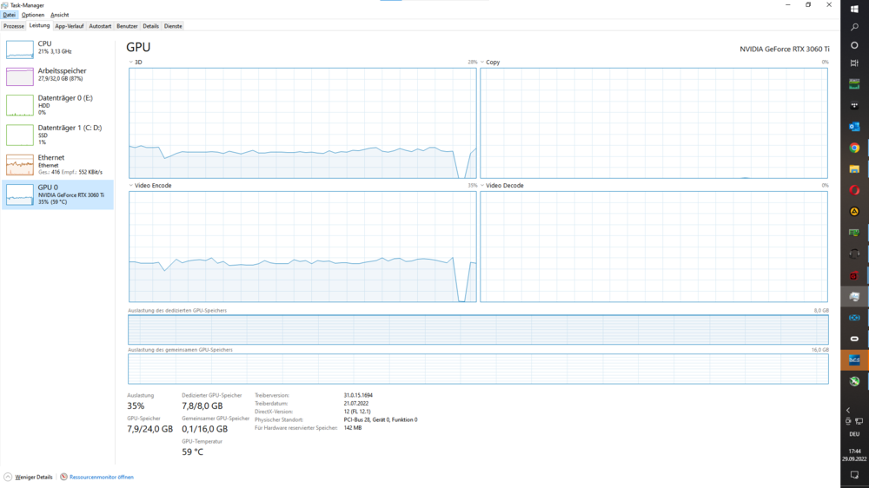Open Google Chrome from the taskbar
The height and width of the screenshot is (488, 869).
click(x=854, y=148)
